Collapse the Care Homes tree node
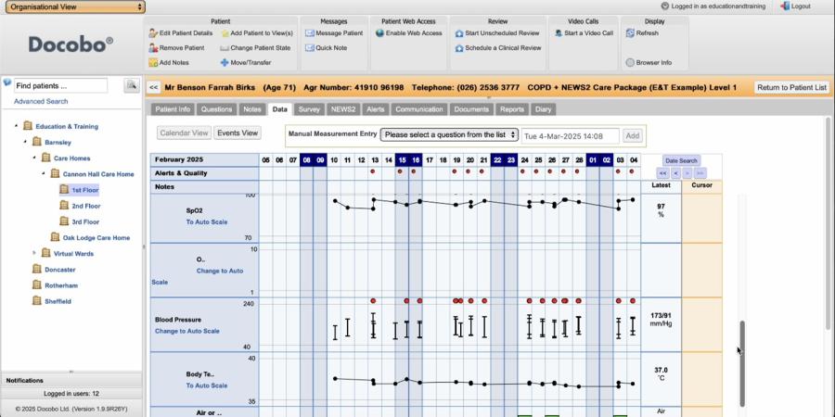This screenshot has width=835, height=417. click(34, 158)
